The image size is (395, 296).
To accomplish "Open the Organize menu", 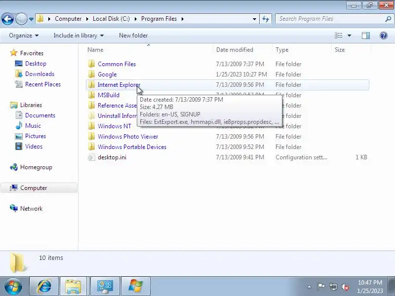I will pyautogui.click(x=24, y=36).
